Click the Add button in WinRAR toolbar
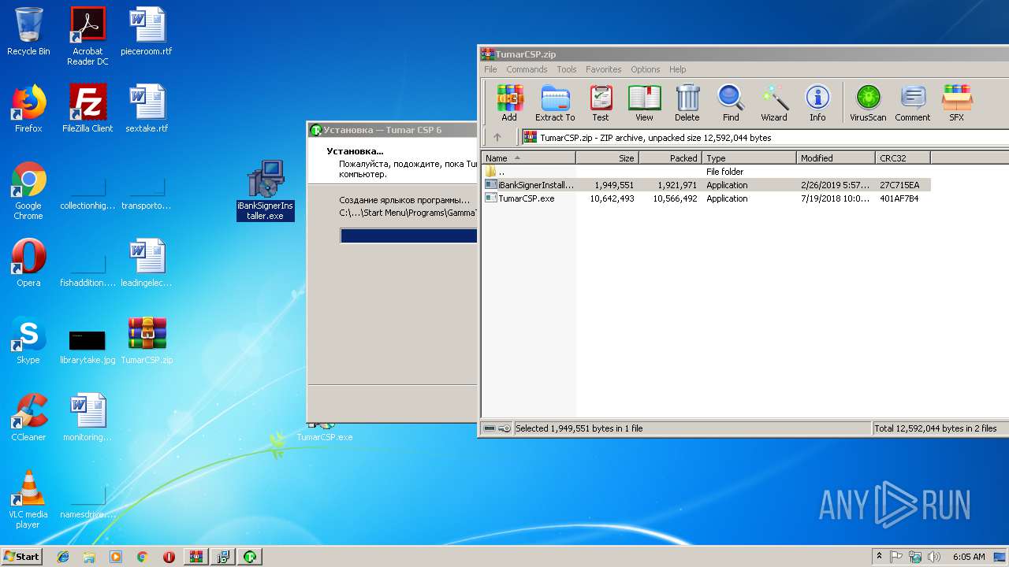The width and height of the screenshot is (1009, 567). (x=509, y=103)
